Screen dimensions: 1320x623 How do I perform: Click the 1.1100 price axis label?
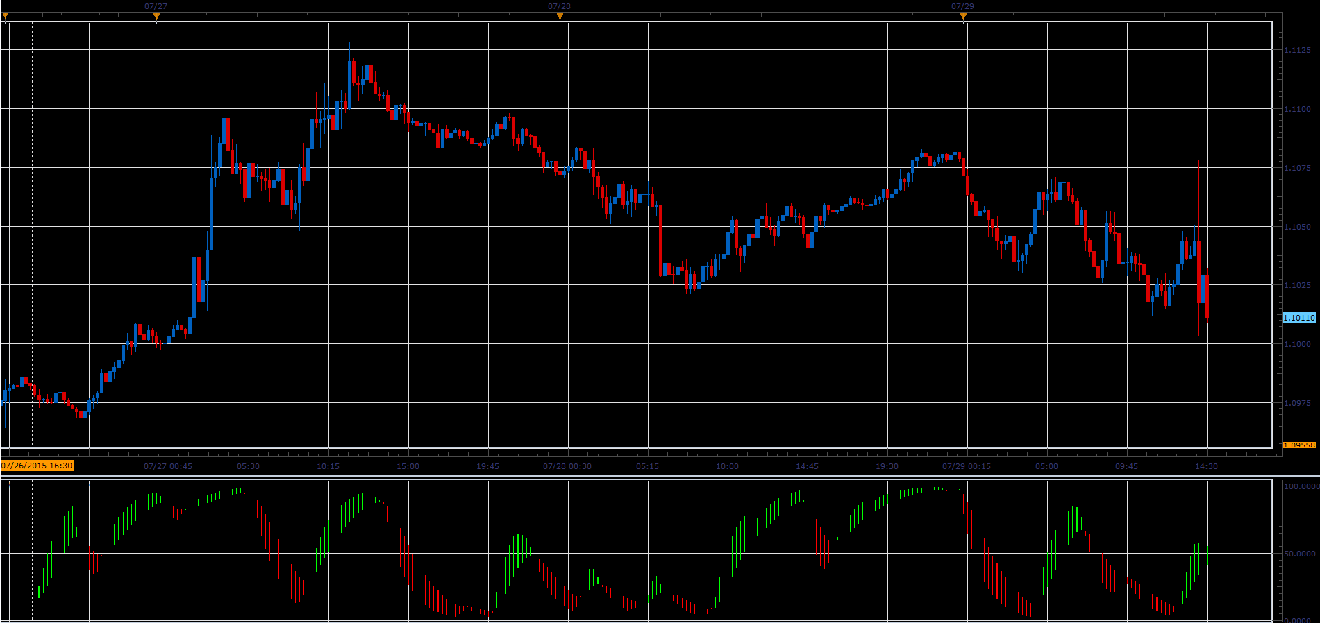click(x=1297, y=110)
